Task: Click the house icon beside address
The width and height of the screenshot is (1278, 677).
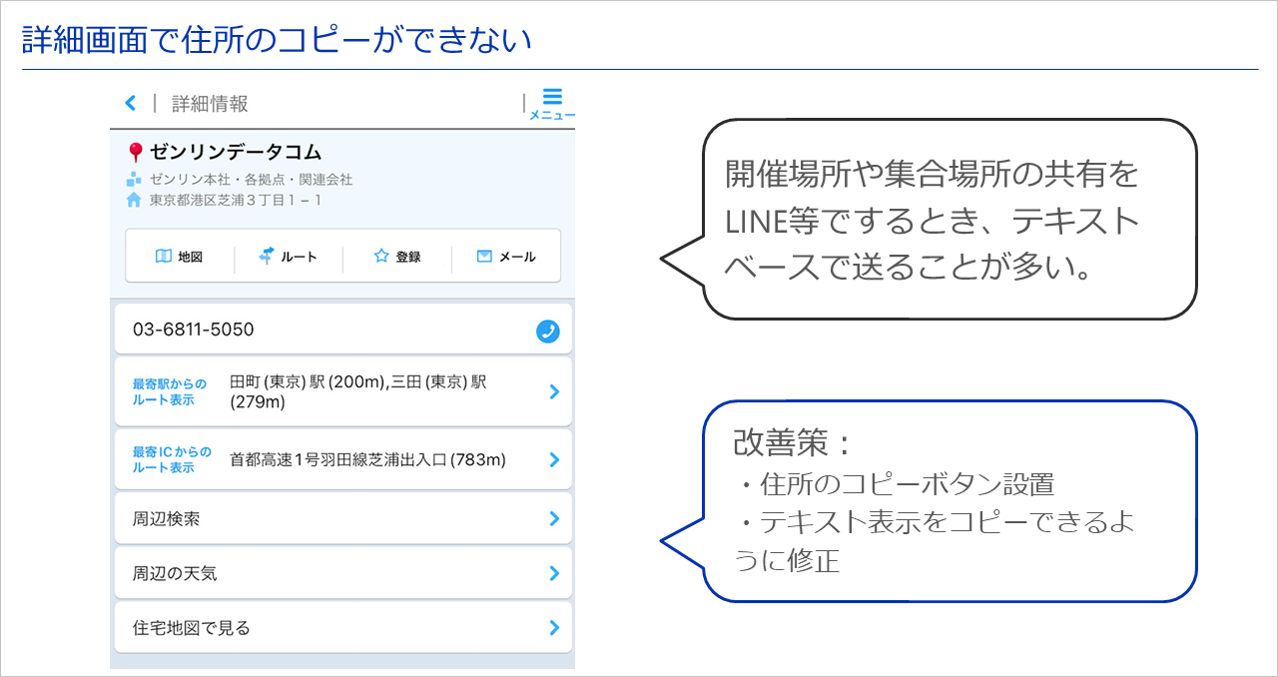Action: click(134, 200)
